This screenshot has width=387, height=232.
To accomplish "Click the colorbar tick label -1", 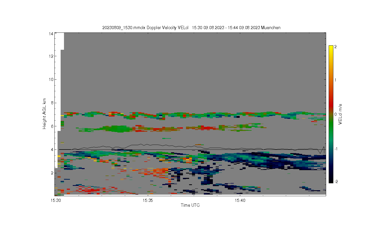I will (336, 149).
